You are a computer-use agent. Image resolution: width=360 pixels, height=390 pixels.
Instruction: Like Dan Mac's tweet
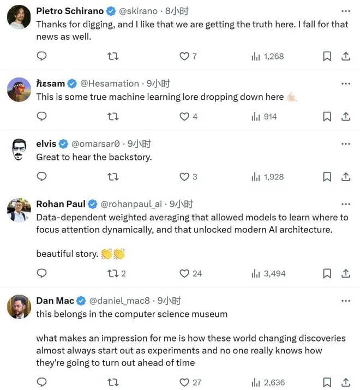coord(184,382)
